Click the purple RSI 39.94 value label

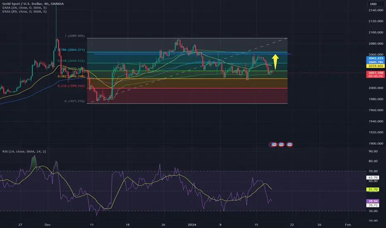[x=373, y=201]
